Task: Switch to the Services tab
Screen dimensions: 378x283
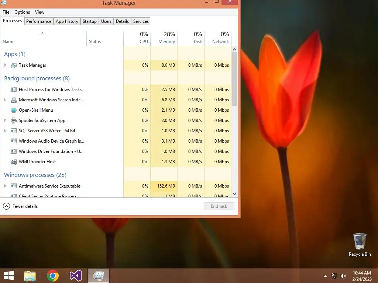Action: point(141,21)
